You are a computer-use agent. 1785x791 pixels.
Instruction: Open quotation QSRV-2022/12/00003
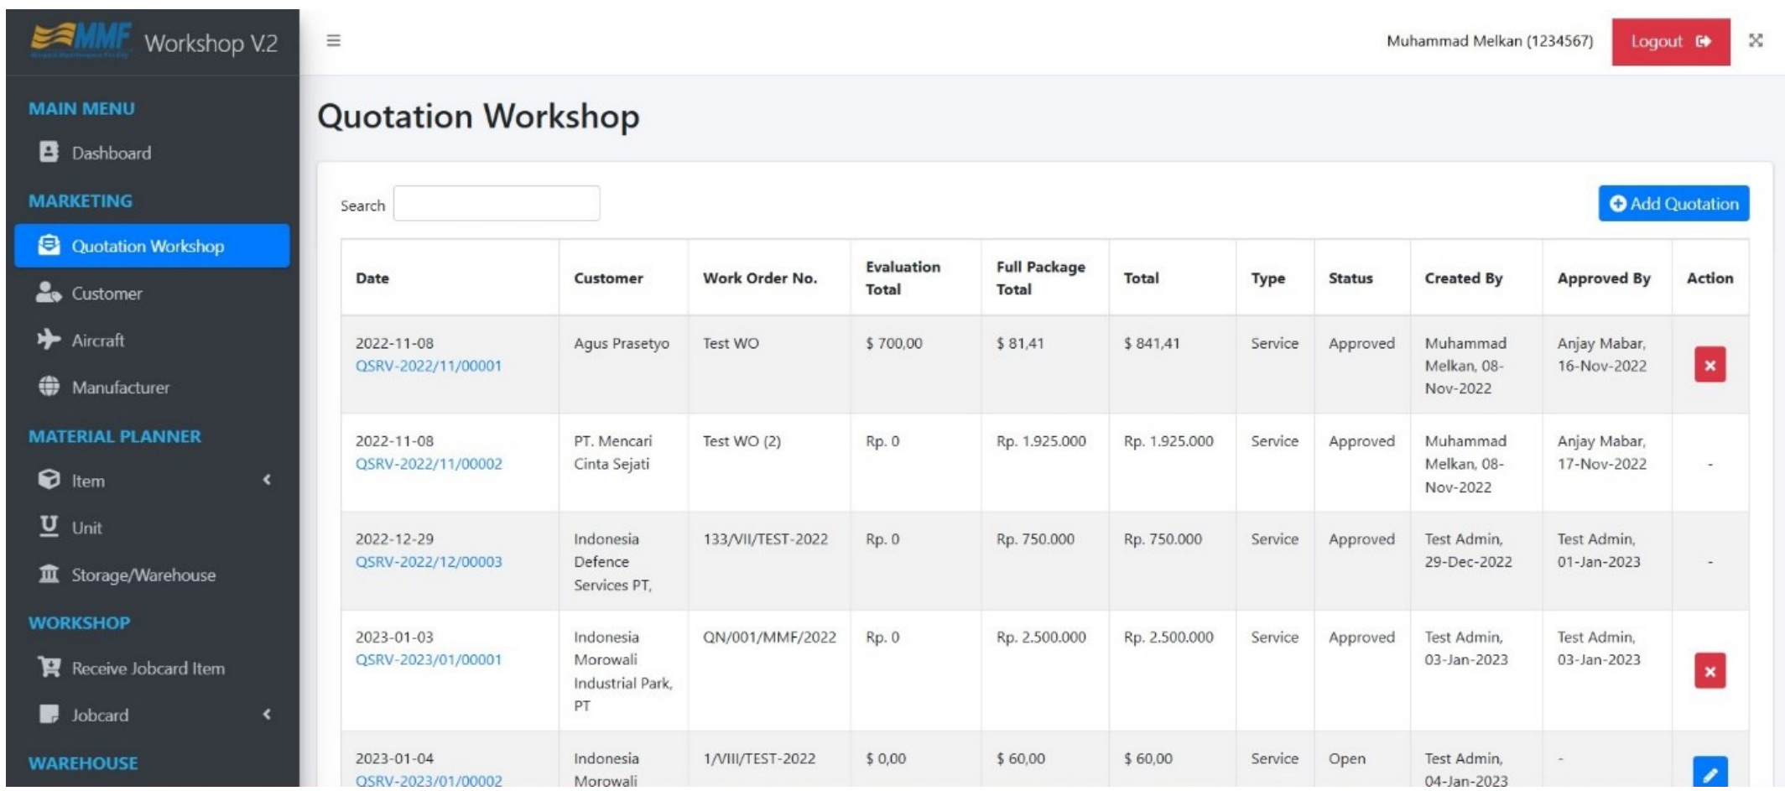click(428, 563)
